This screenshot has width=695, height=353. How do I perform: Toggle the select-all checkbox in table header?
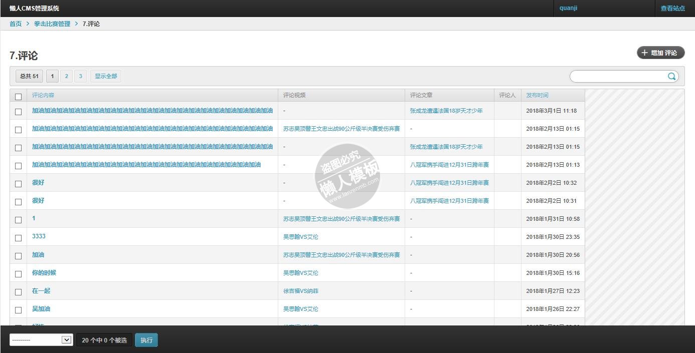[x=19, y=97]
